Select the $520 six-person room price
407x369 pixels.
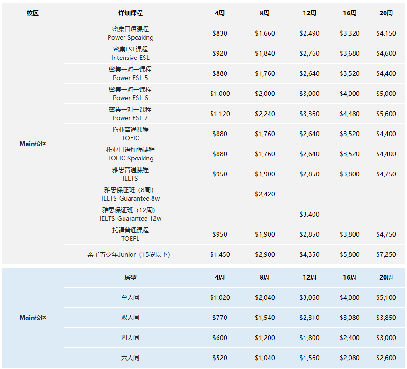point(219,358)
